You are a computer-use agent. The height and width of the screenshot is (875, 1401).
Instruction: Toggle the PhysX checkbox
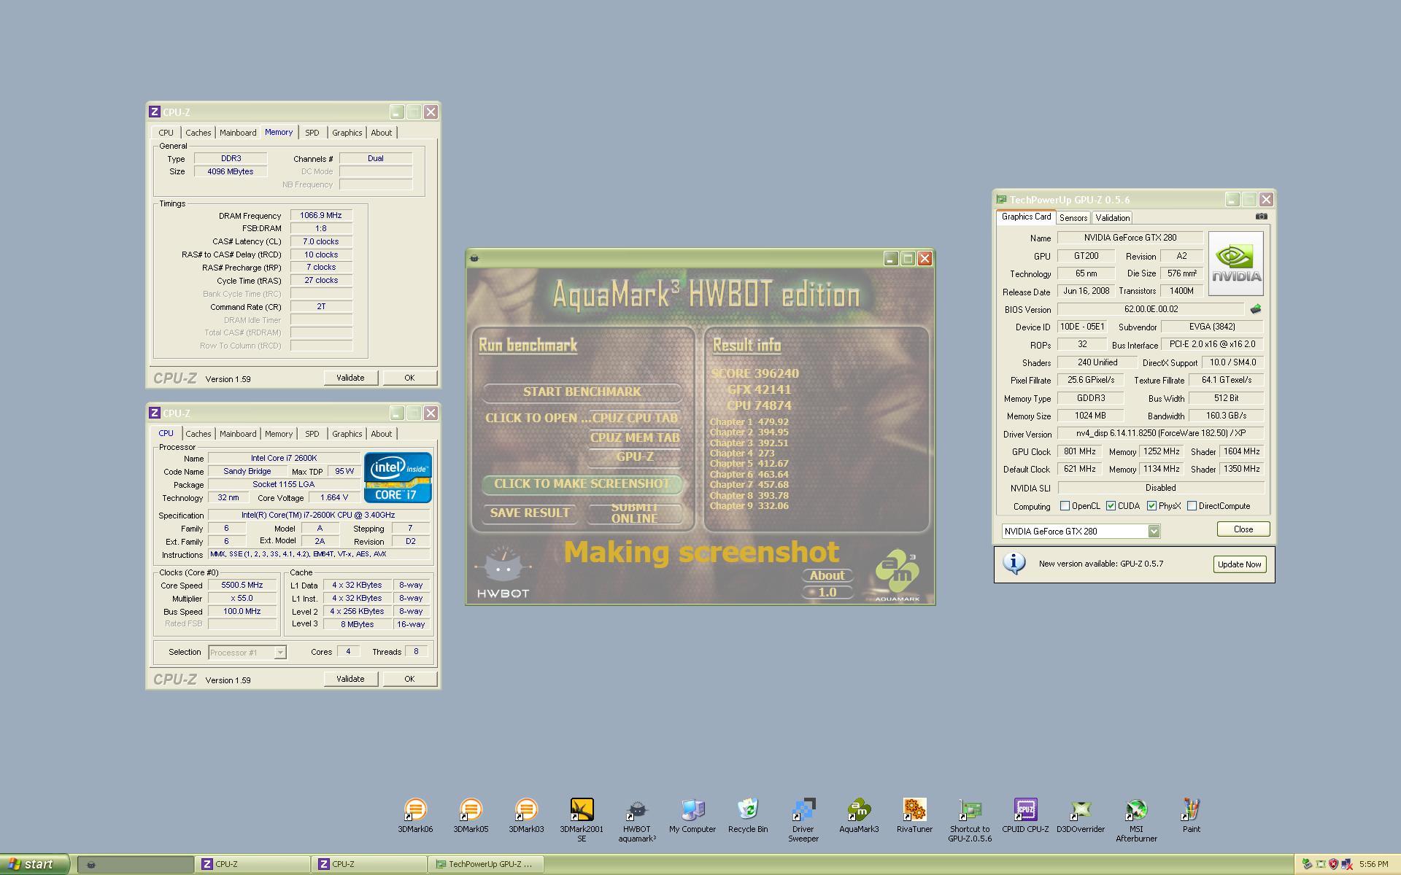click(1151, 506)
